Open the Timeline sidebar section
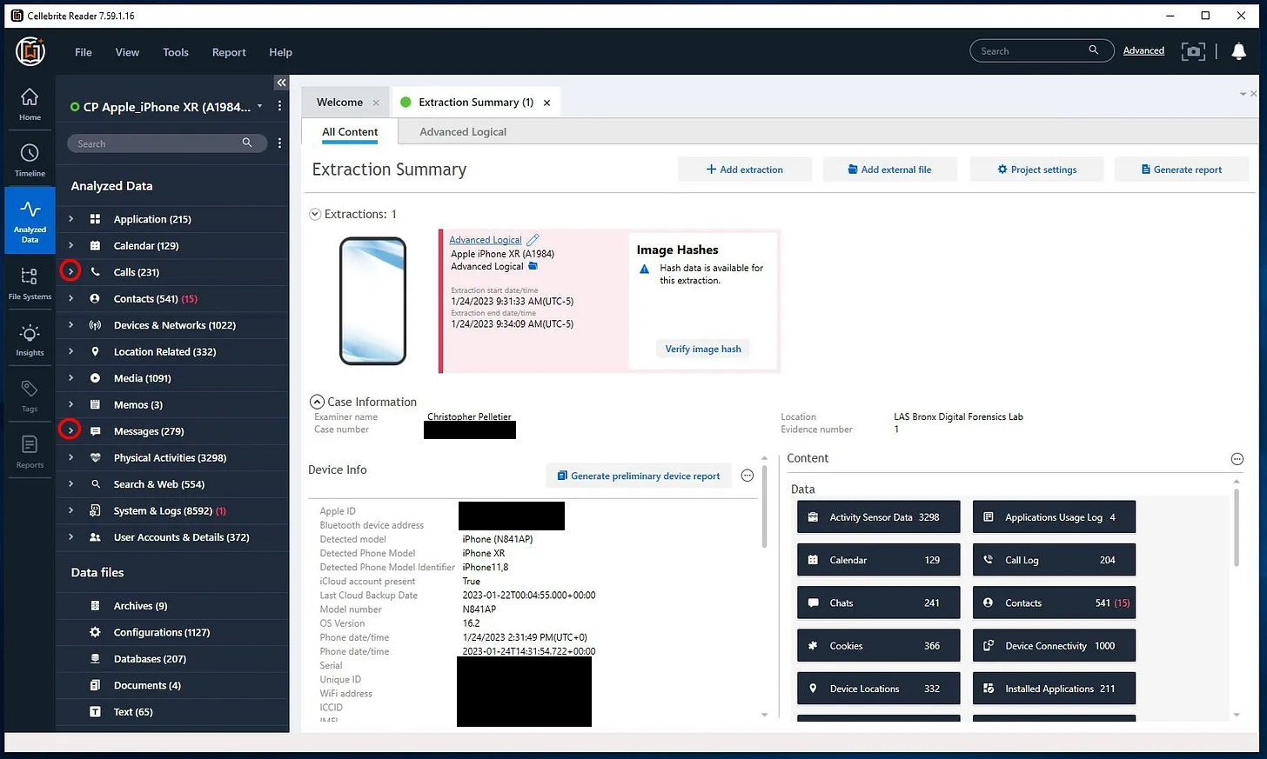The width and height of the screenshot is (1267, 759). [30, 160]
